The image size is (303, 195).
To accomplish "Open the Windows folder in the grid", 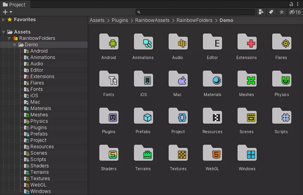I will 247,153.
